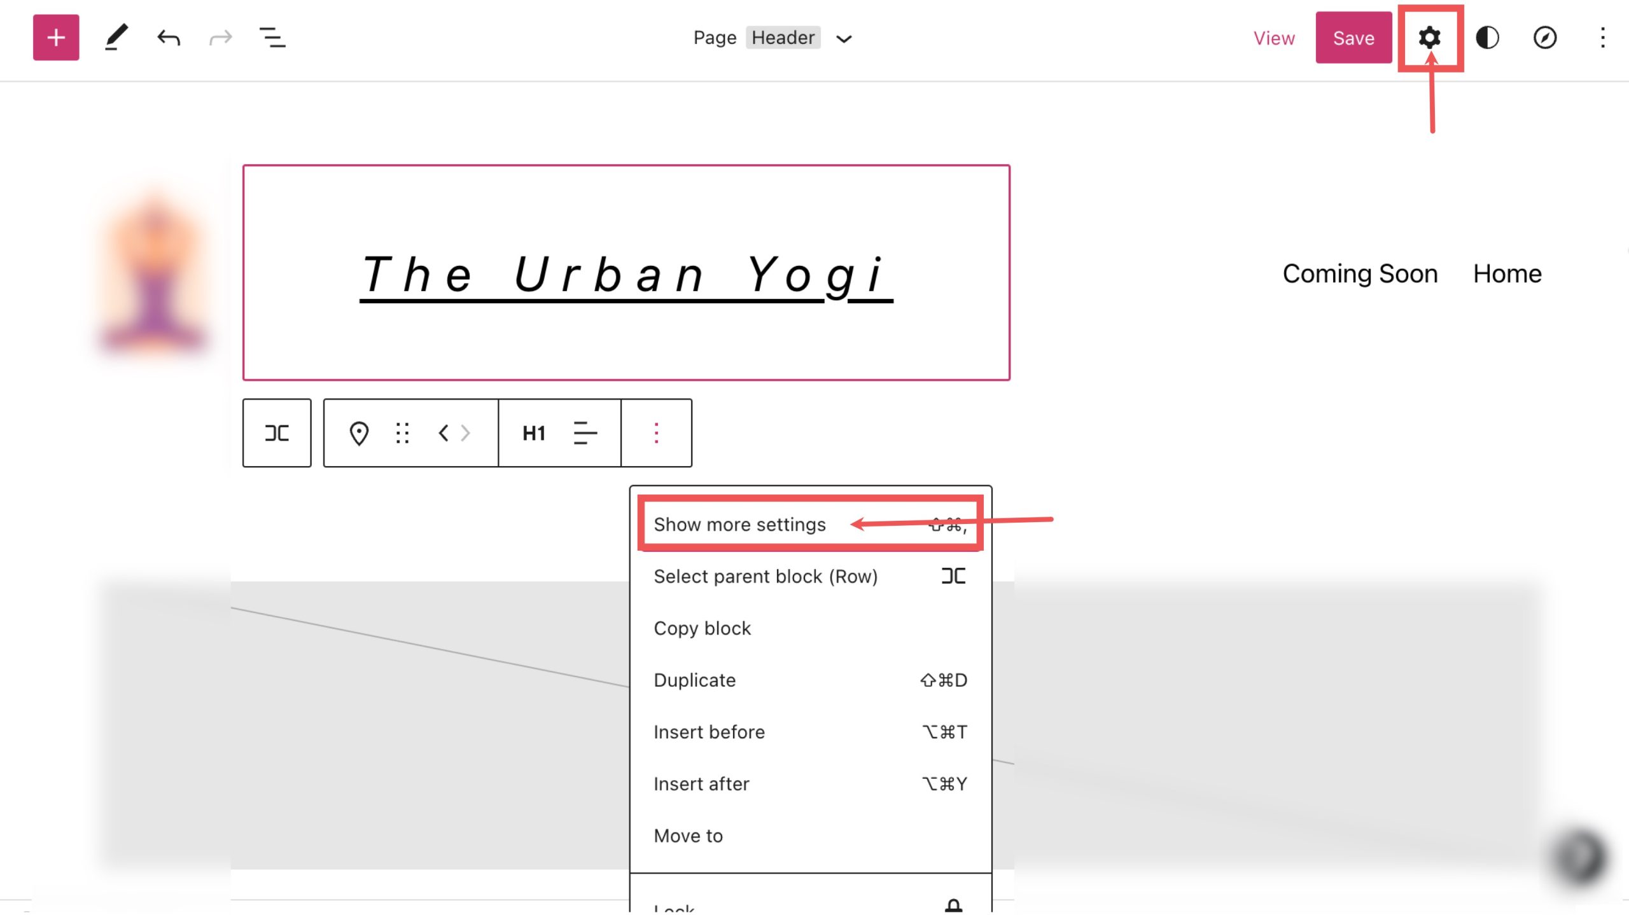Choose Duplicate from block menu
Viewport: 1629px width, 915px height.
(694, 680)
